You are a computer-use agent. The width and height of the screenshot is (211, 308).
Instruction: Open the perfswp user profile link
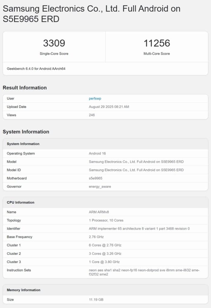[x=95, y=98]
